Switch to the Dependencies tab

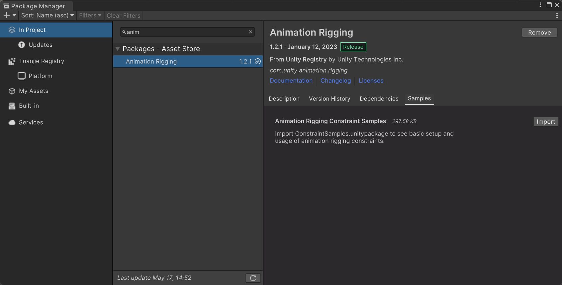[379, 99]
